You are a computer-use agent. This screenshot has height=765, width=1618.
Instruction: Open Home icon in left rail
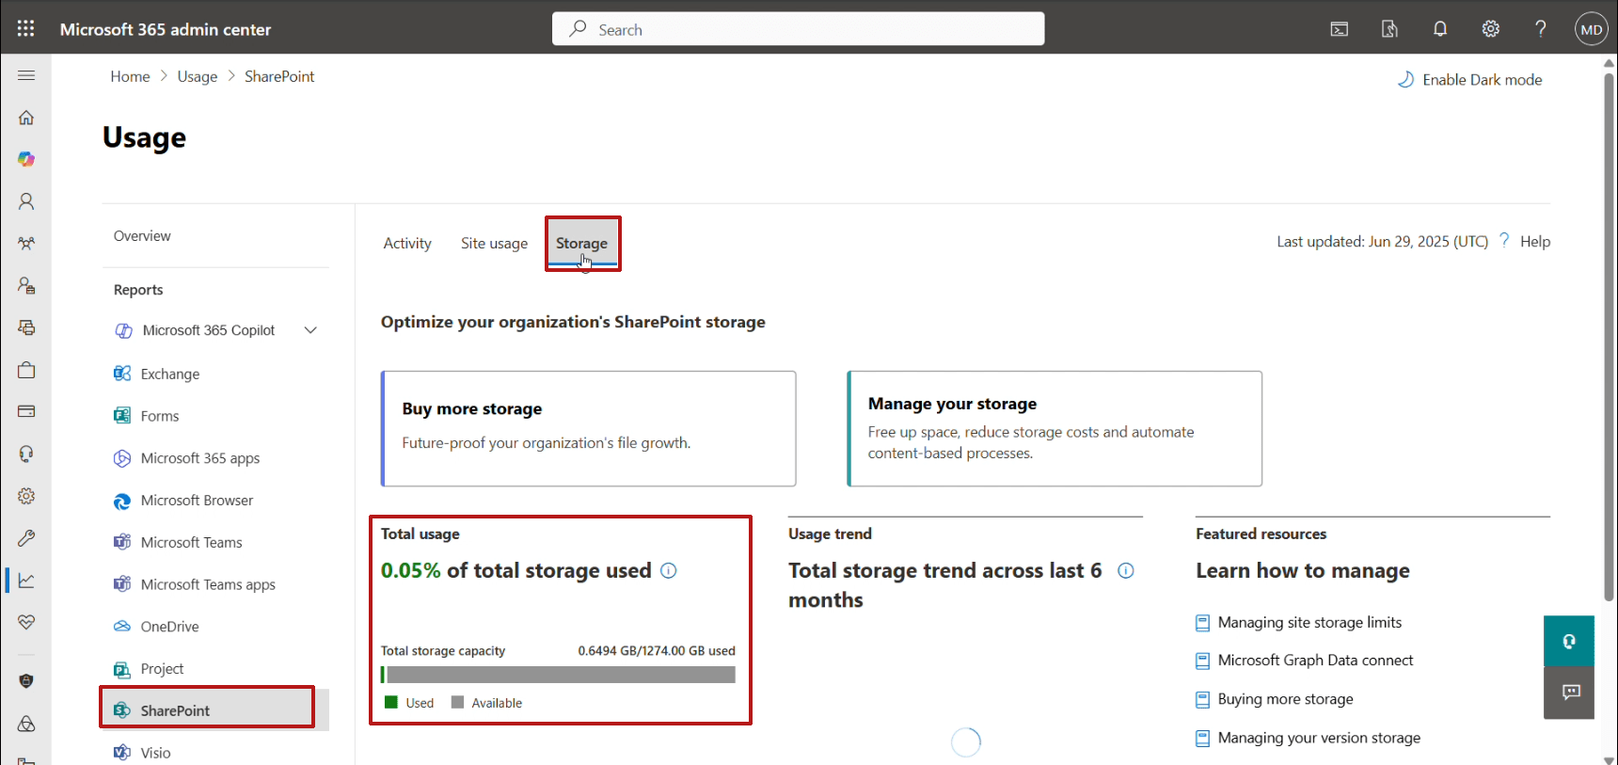(x=26, y=118)
